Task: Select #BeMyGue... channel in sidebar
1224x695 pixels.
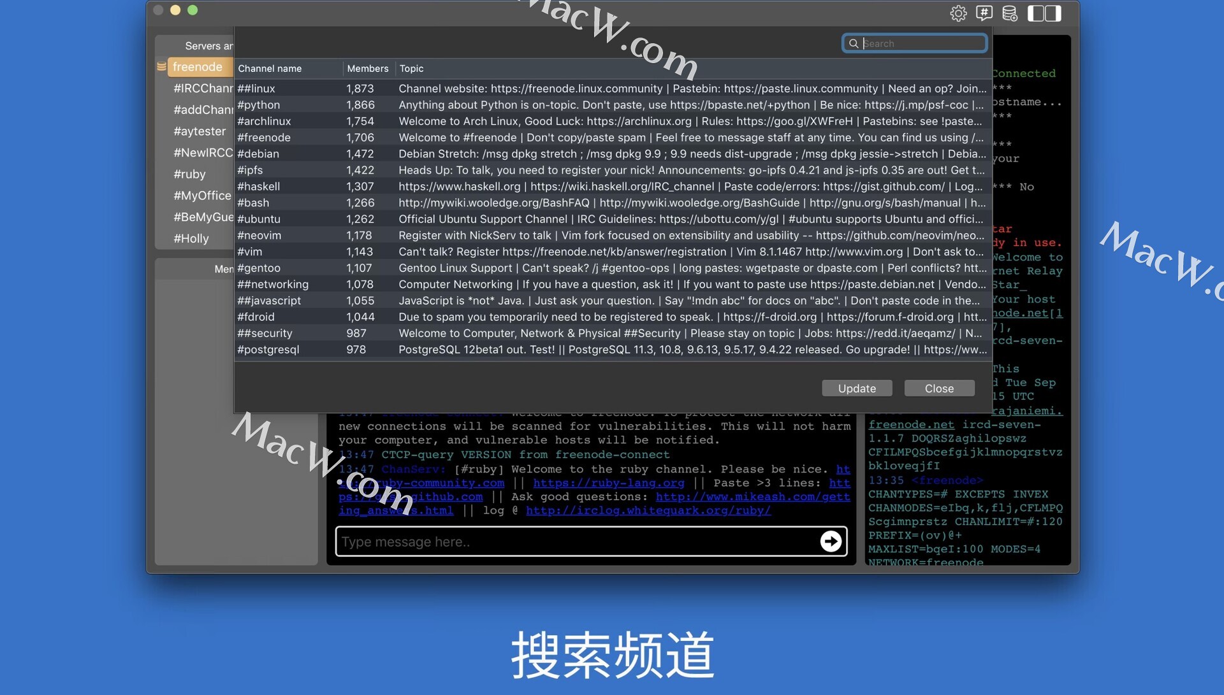Action: tap(203, 217)
